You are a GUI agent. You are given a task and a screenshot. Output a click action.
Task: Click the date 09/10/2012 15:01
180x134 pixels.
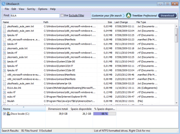coord(125,101)
